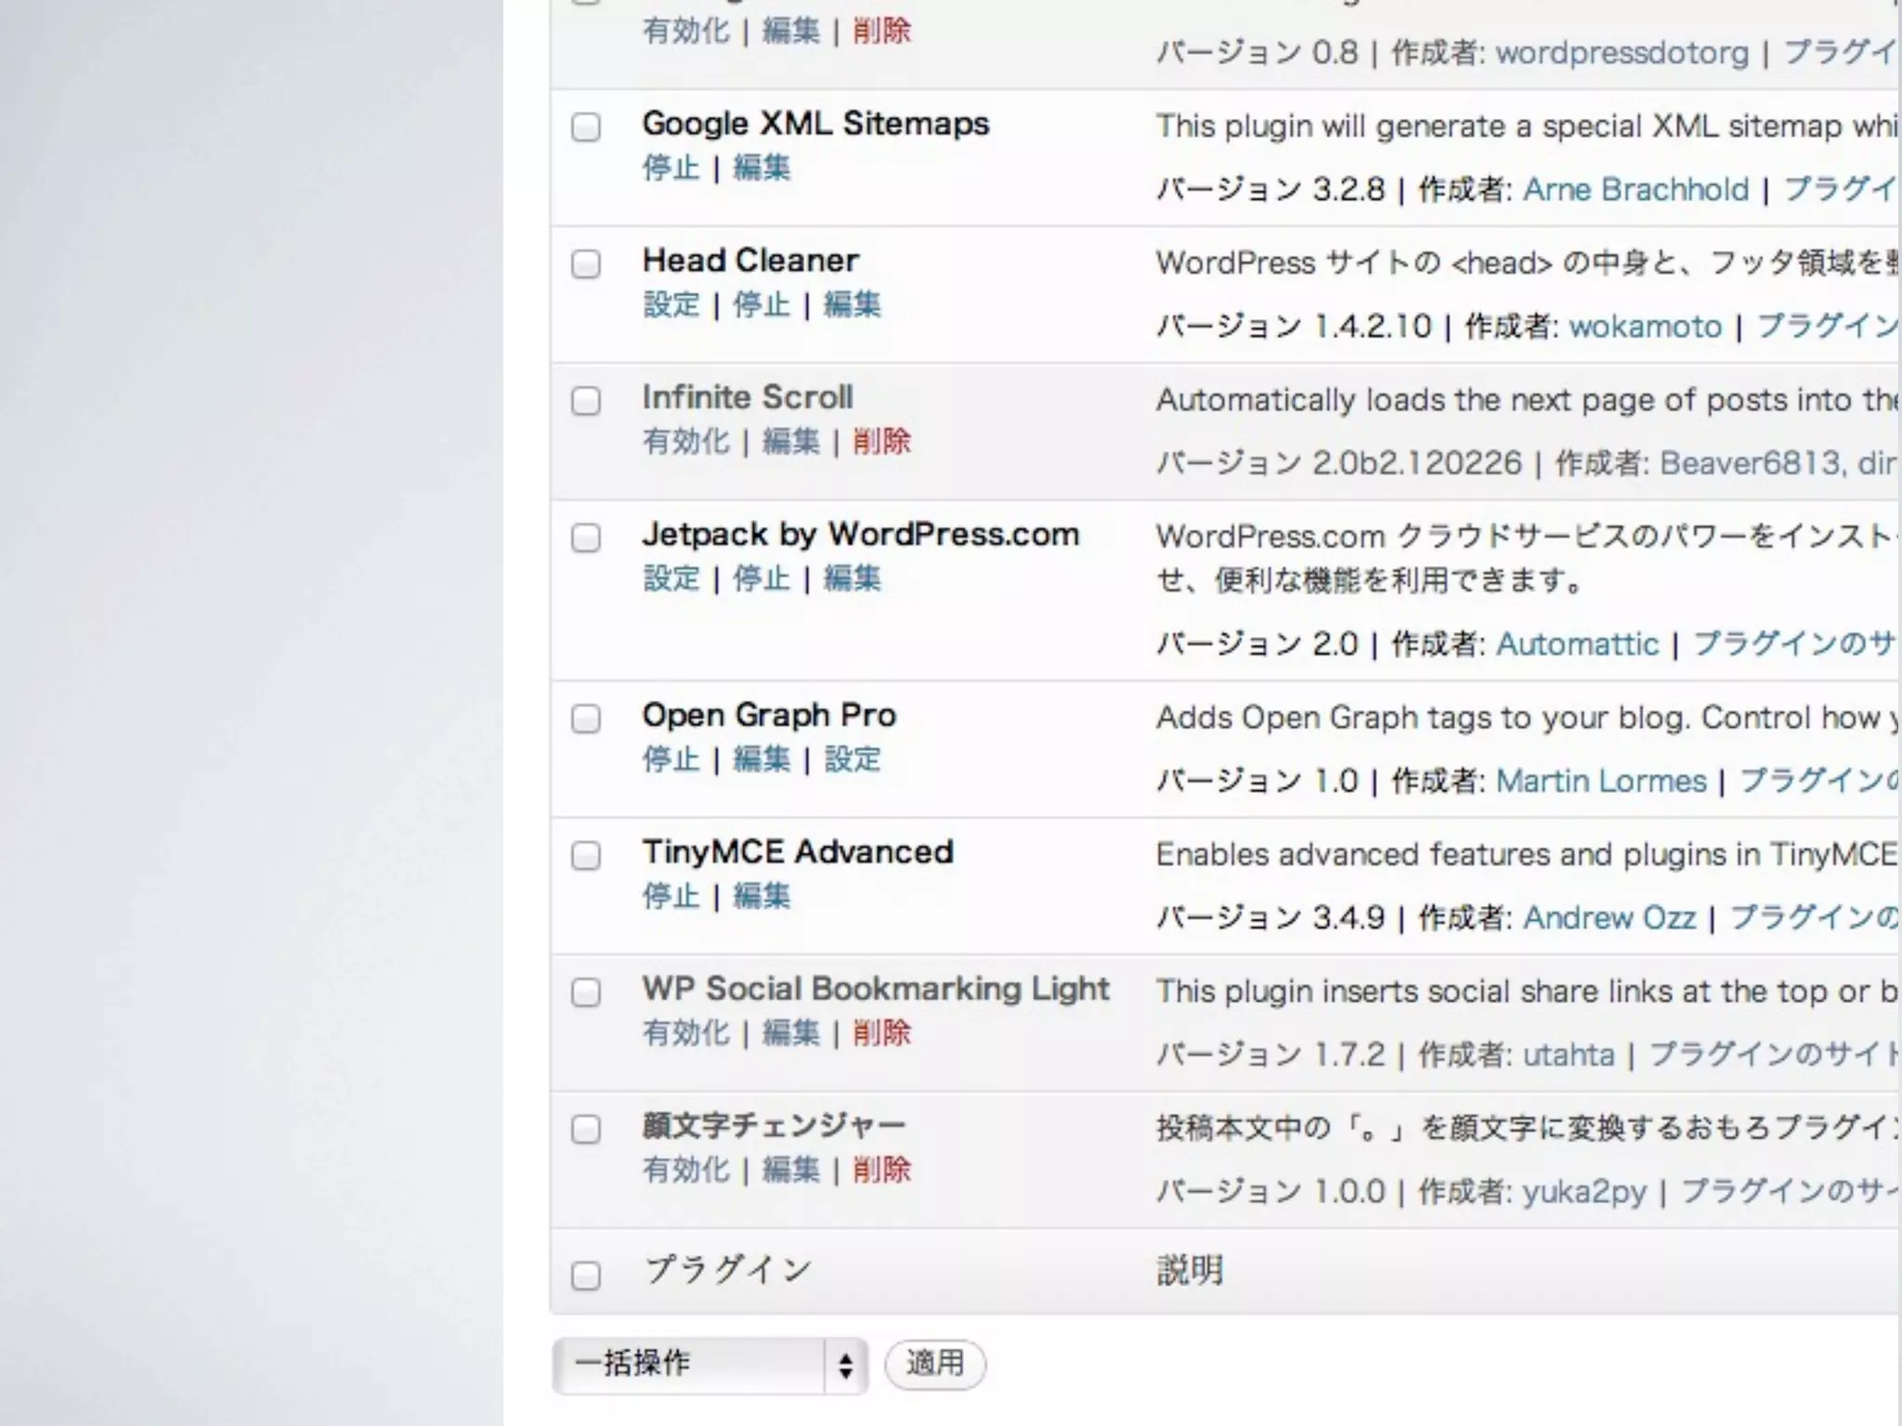Toggle select-all checkbox in footer row
Viewport: 1902px width, 1426px height.
click(x=586, y=1276)
